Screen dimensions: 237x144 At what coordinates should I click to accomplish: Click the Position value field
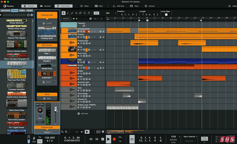[x=128, y=14]
